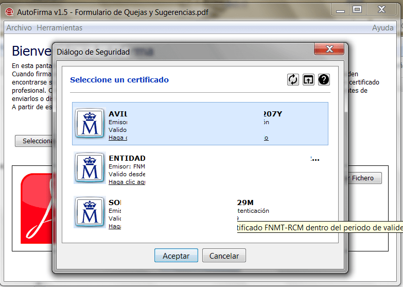
Task: Open the Herramientas menu
Action: 59,28
